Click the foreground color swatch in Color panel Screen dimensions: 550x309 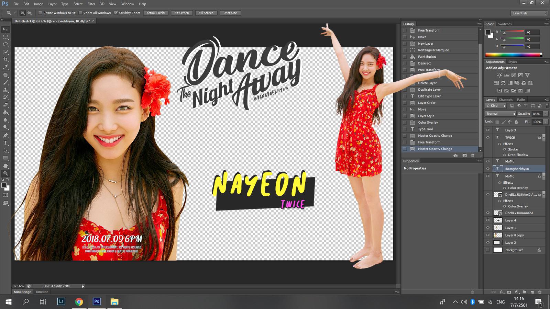(x=487, y=32)
